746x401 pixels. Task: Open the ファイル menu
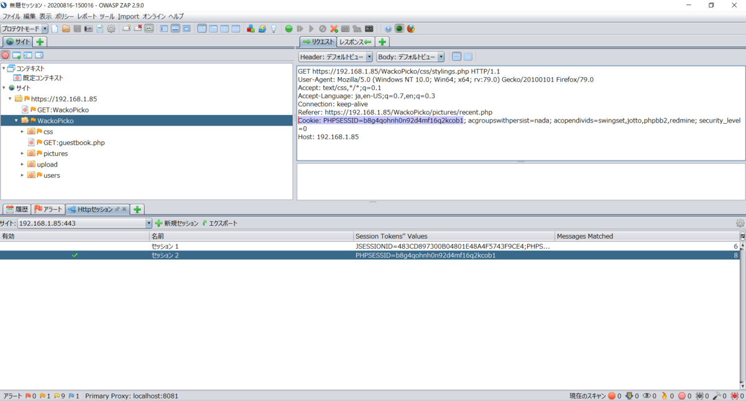pos(11,16)
